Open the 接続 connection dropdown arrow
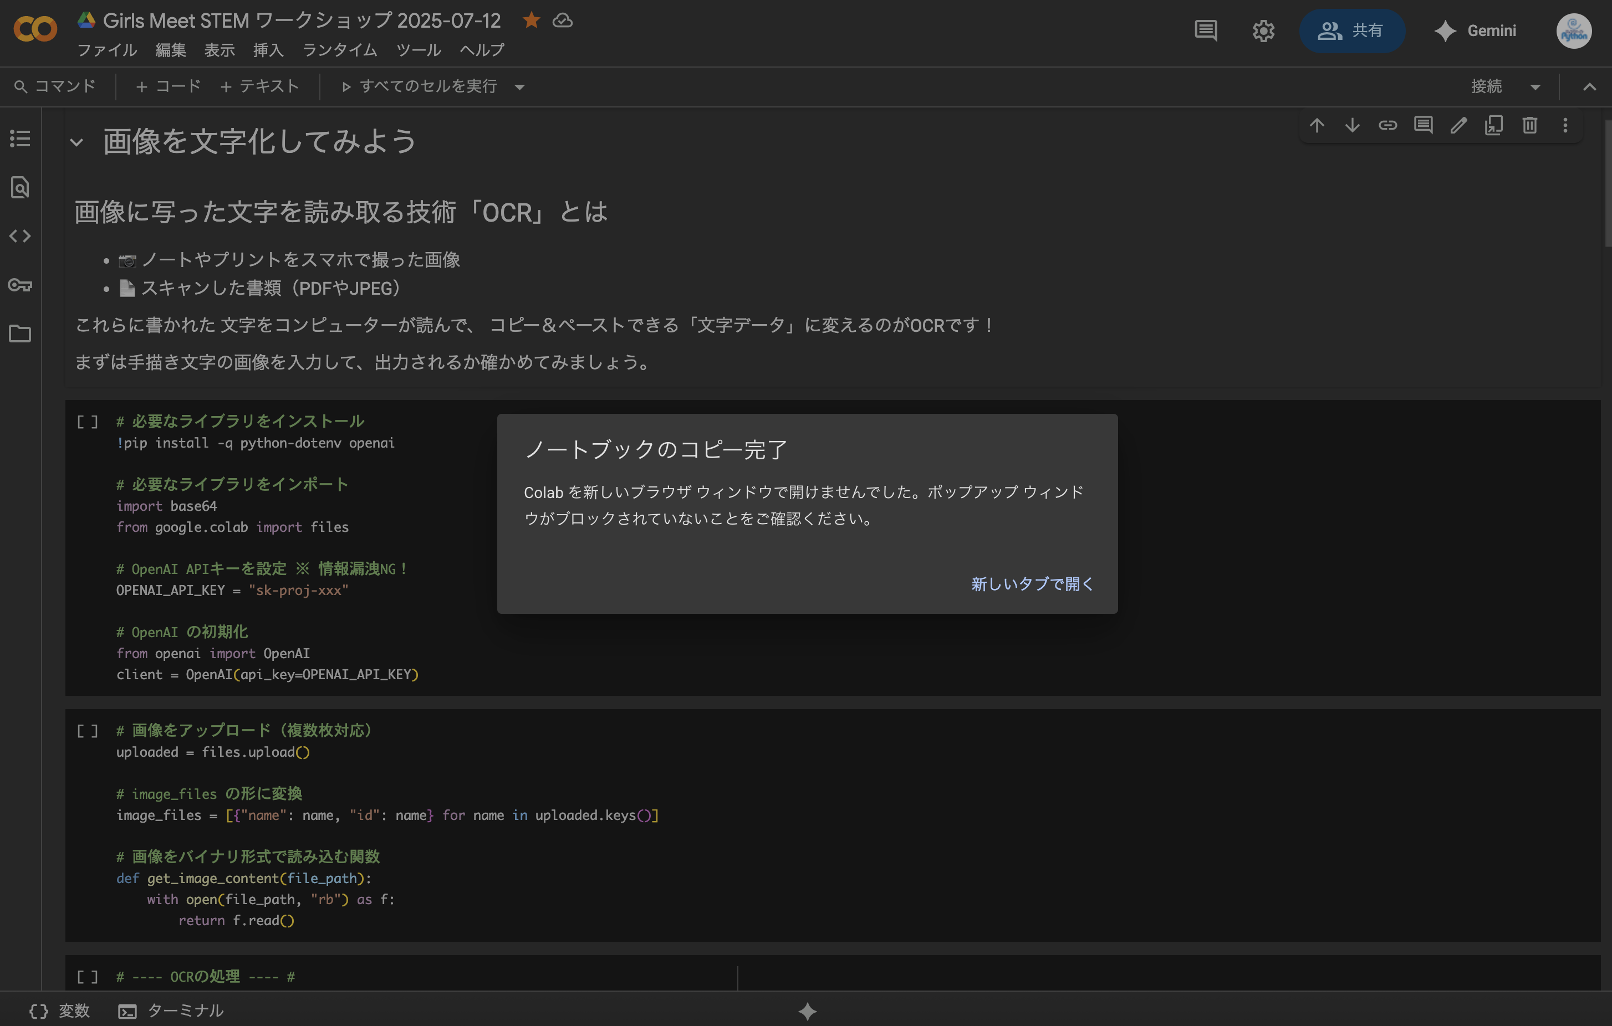This screenshot has height=1026, width=1612. [1536, 87]
